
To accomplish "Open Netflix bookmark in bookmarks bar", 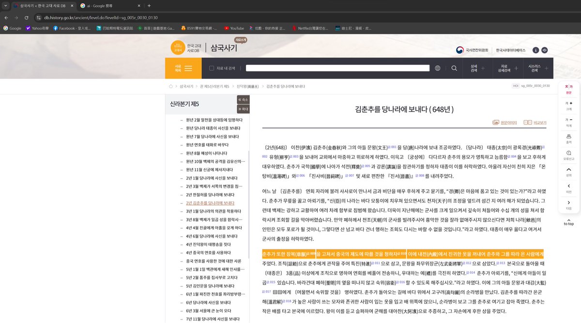I will click(311, 28).
